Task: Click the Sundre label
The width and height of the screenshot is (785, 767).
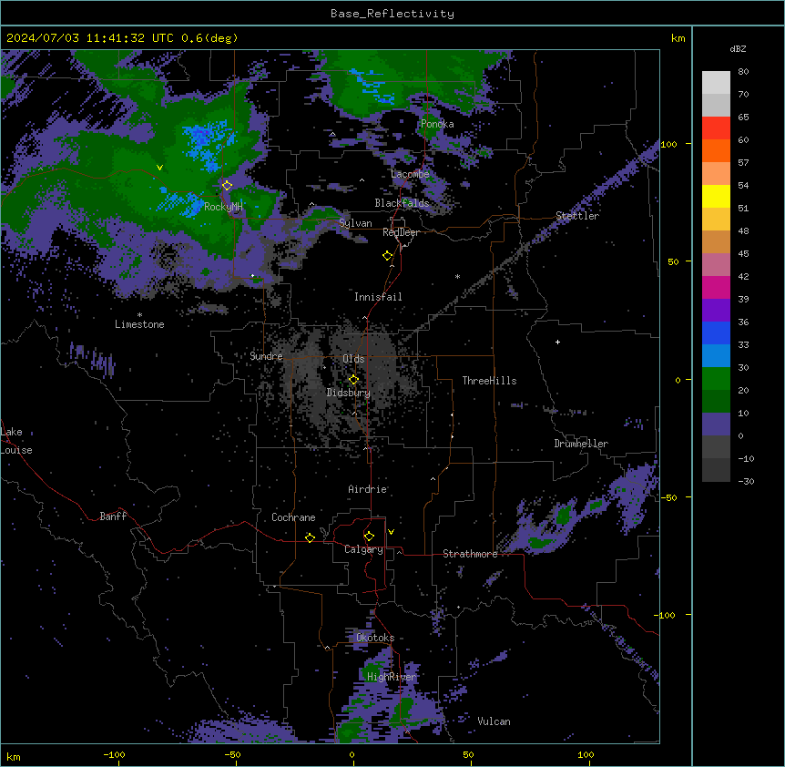Action: point(266,356)
